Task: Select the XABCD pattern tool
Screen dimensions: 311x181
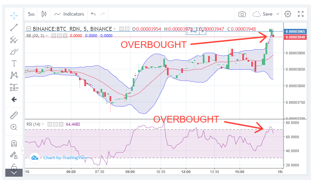Action: click(x=14, y=75)
